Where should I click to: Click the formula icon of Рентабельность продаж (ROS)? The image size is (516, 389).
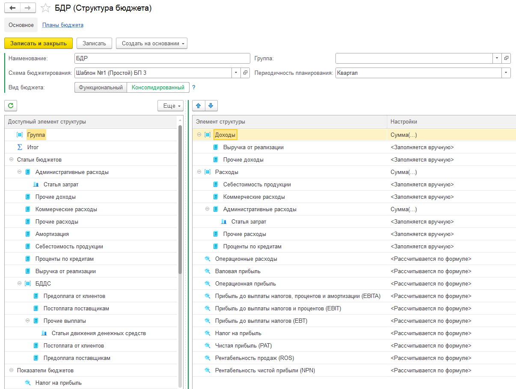[208, 358]
